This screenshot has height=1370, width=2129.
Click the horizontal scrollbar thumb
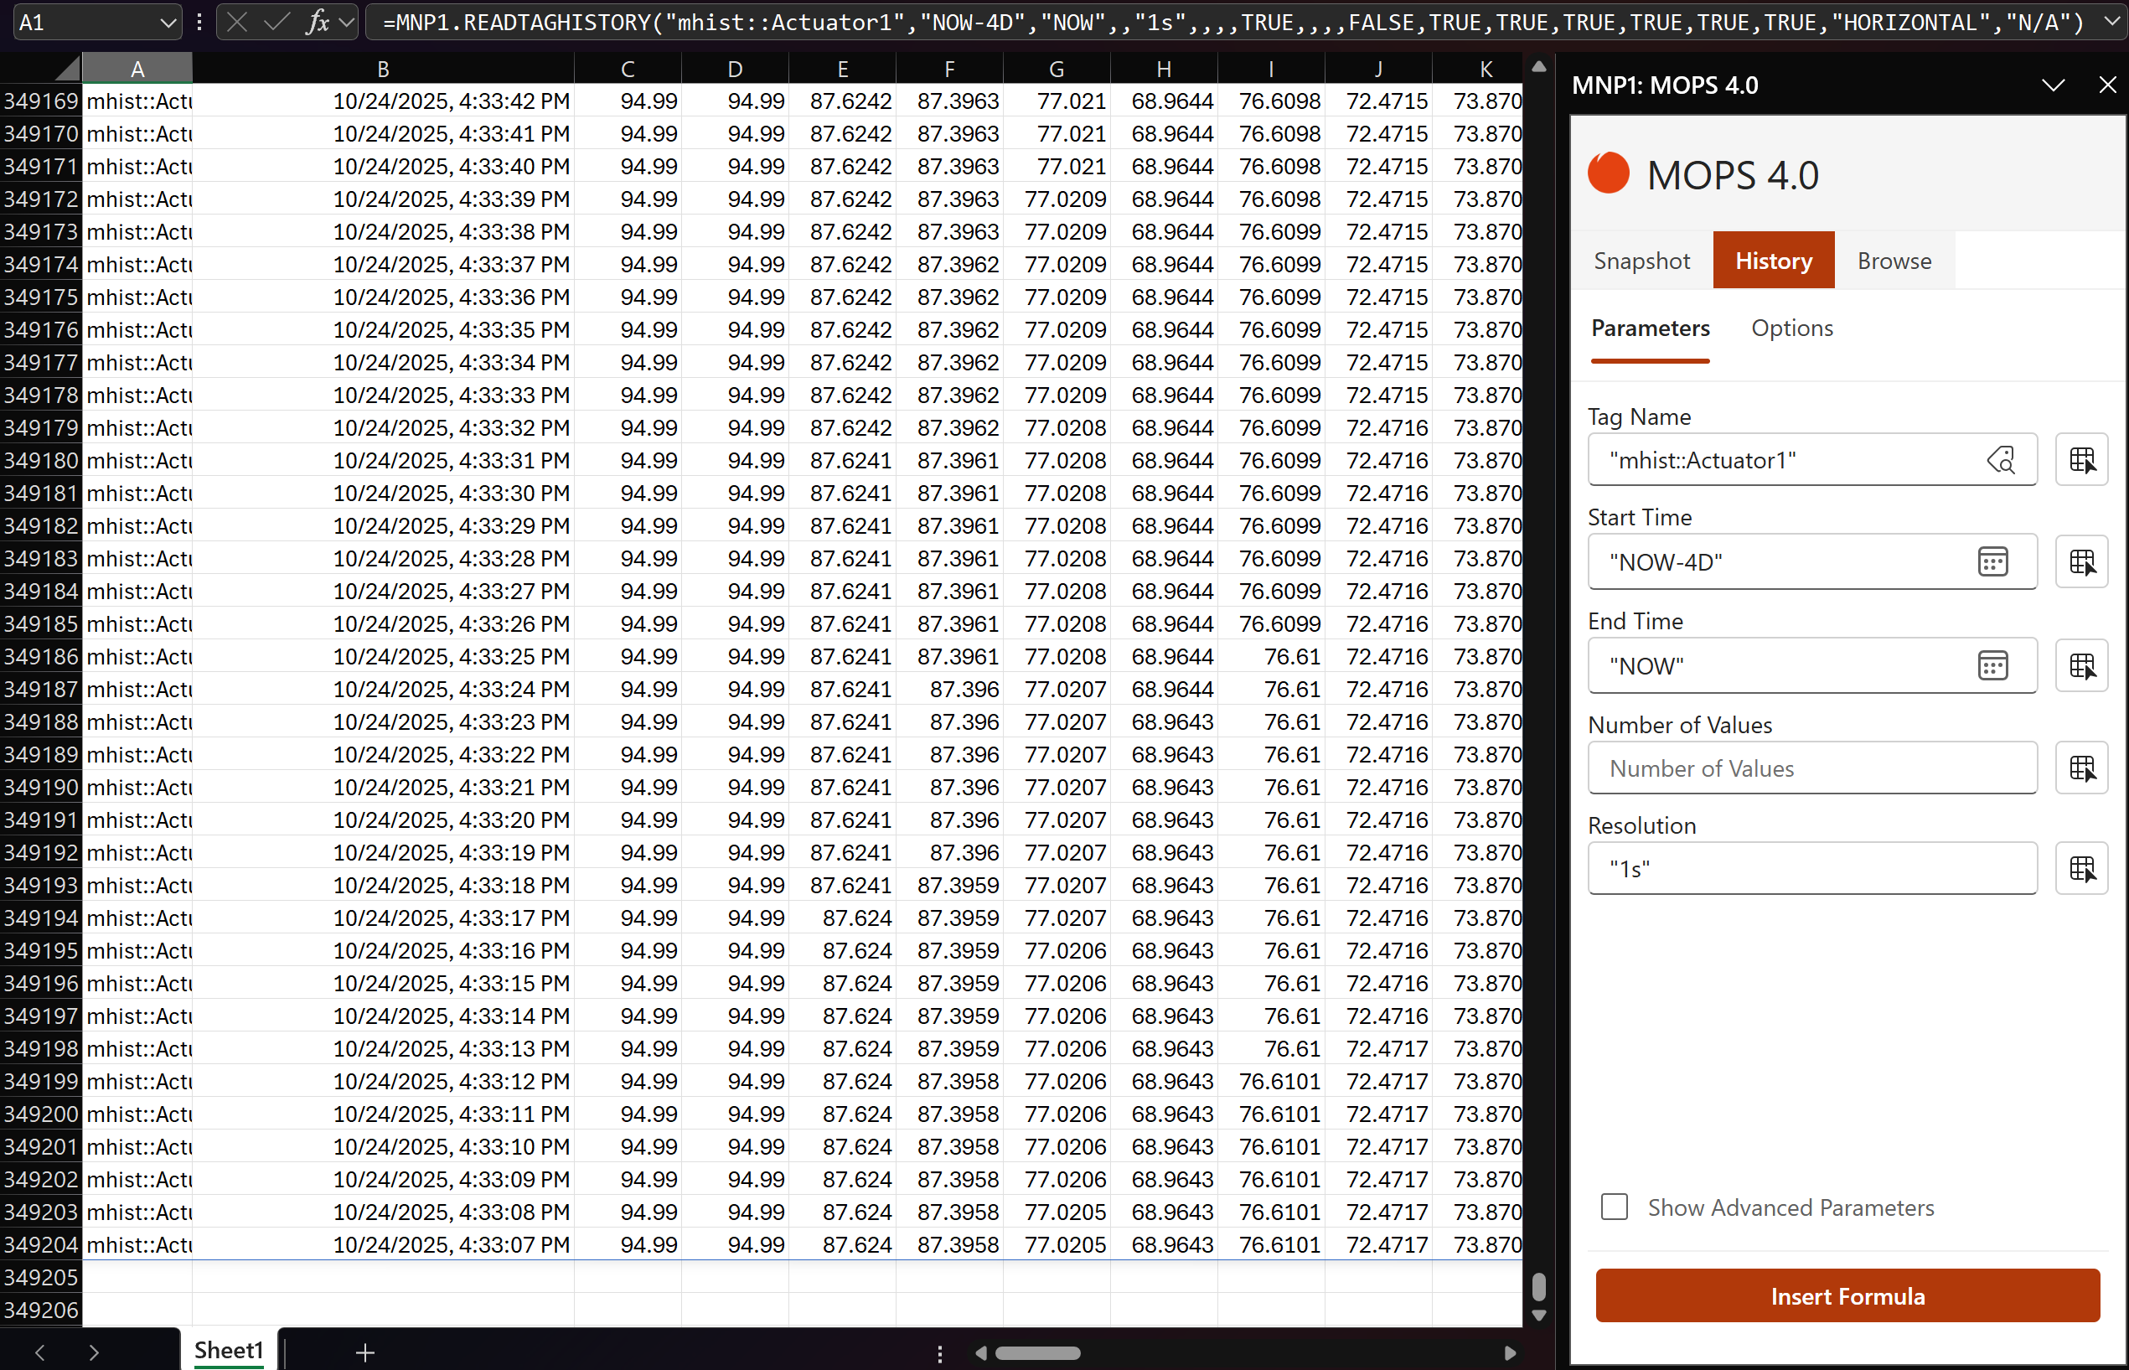pos(1037,1353)
